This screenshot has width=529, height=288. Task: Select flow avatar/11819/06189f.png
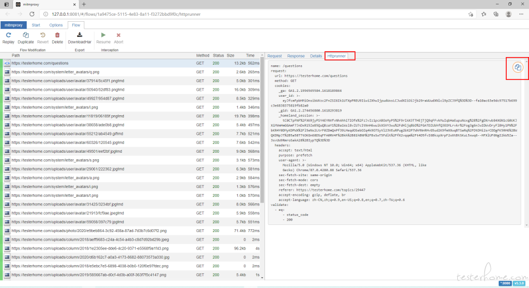click(131, 116)
